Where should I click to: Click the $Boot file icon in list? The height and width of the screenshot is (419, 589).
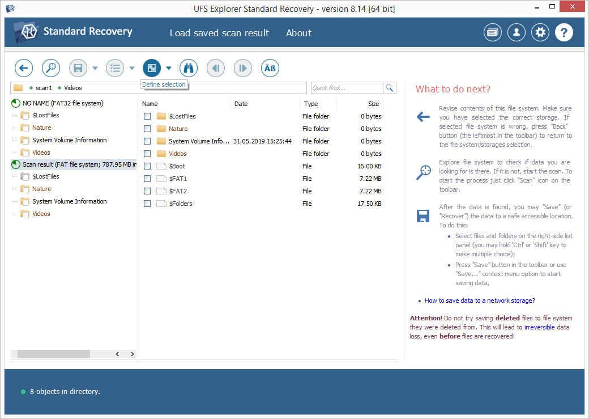click(161, 166)
